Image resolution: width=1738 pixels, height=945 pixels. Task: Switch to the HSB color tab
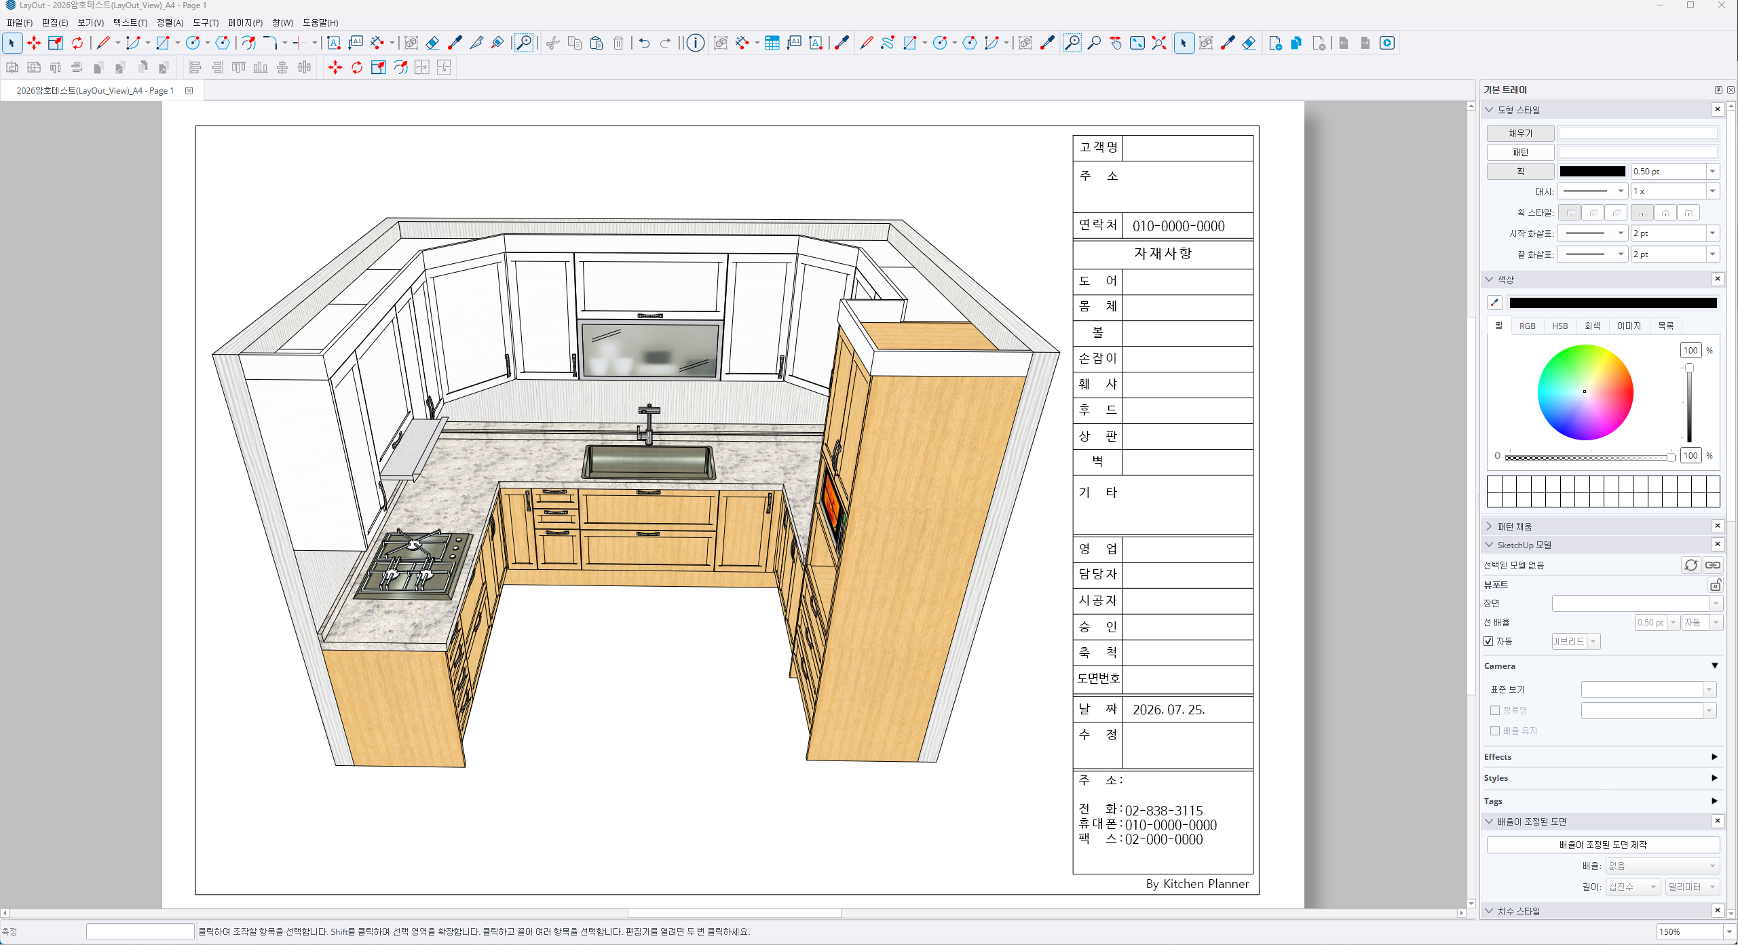coord(1560,326)
